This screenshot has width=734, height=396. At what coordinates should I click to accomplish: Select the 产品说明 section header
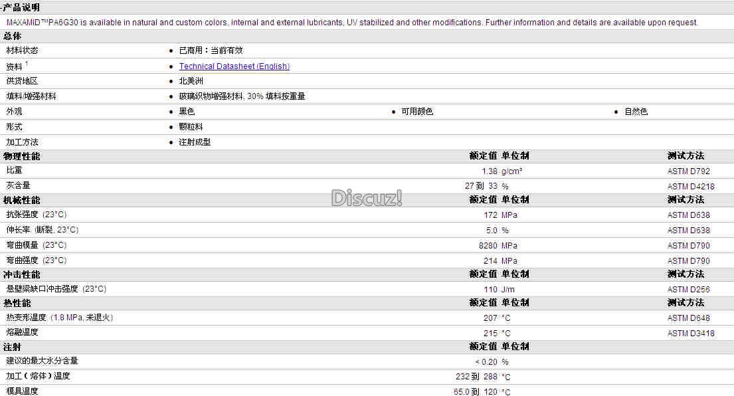point(21,7)
